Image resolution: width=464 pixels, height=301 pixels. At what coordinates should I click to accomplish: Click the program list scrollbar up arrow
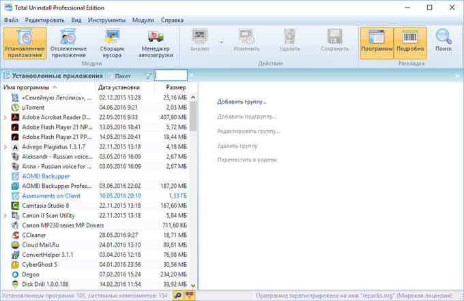pyautogui.click(x=193, y=97)
